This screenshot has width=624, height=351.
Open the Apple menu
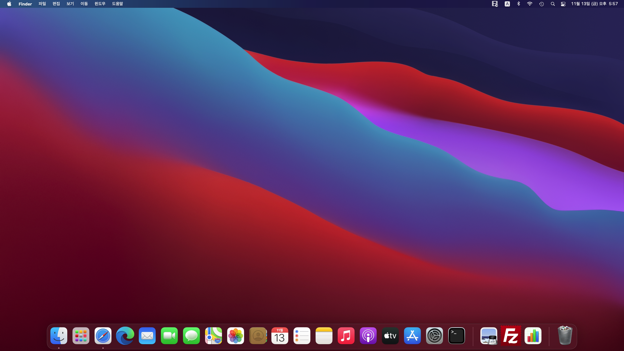tap(9, 4)
